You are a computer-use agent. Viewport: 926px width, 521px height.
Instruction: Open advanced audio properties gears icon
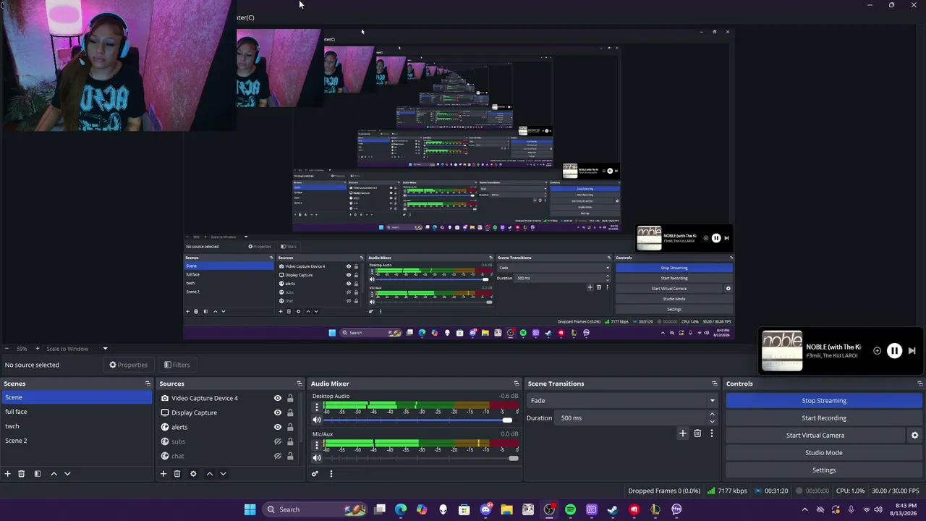point(315,474)
